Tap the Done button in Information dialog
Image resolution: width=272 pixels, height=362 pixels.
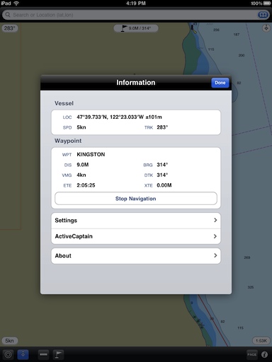220,83
